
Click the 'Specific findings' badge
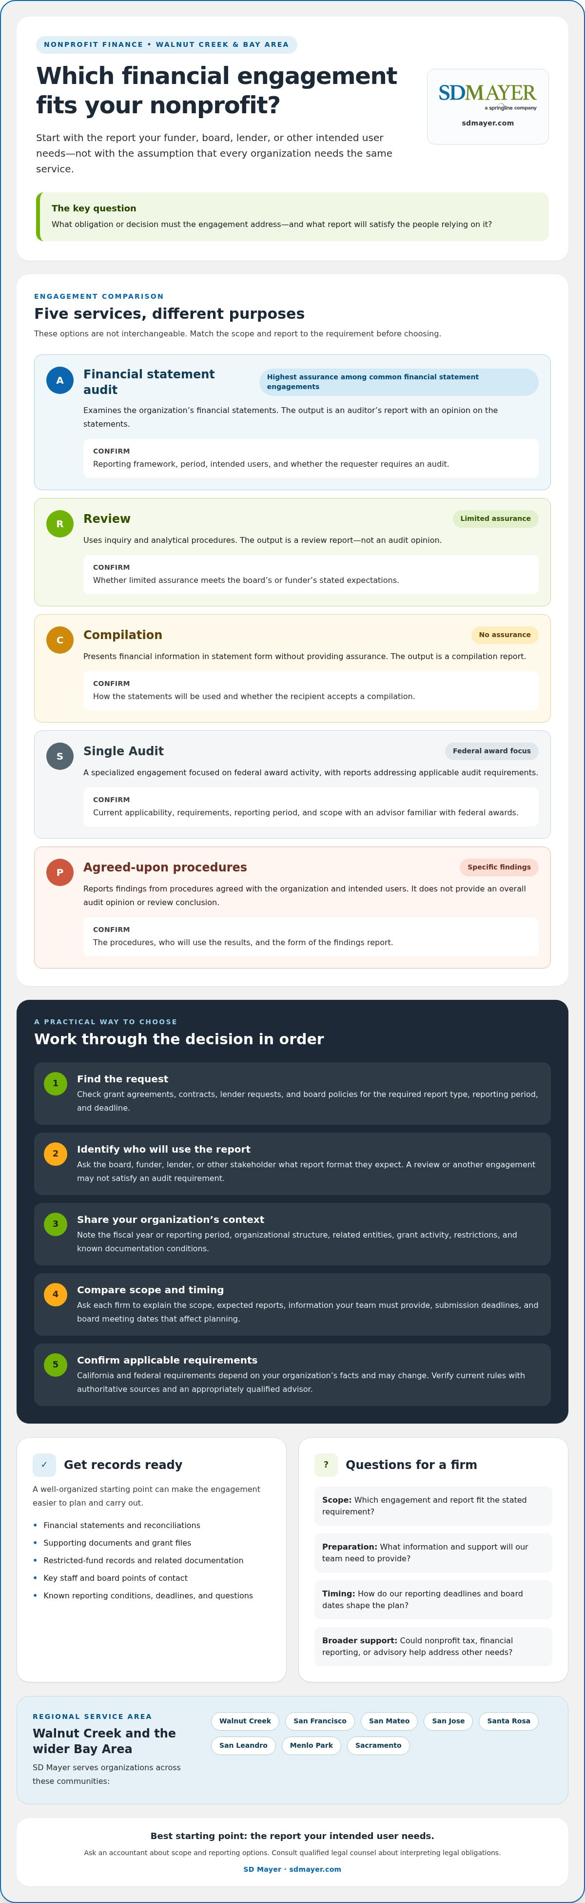499,867
